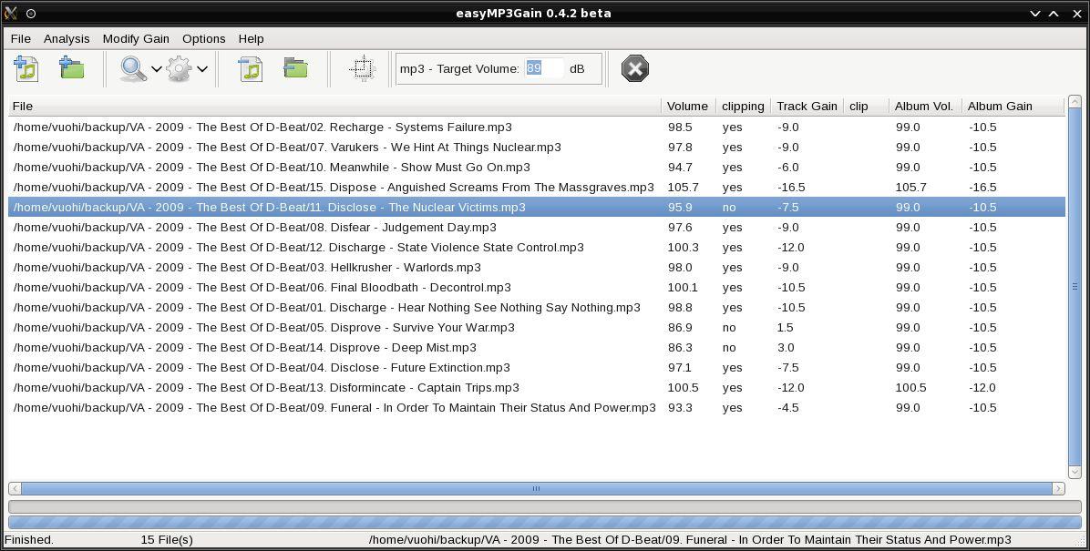Select the 15. Dispose - Anguished Screams row
Screen dimensions: 1090x551
[537, 188]
